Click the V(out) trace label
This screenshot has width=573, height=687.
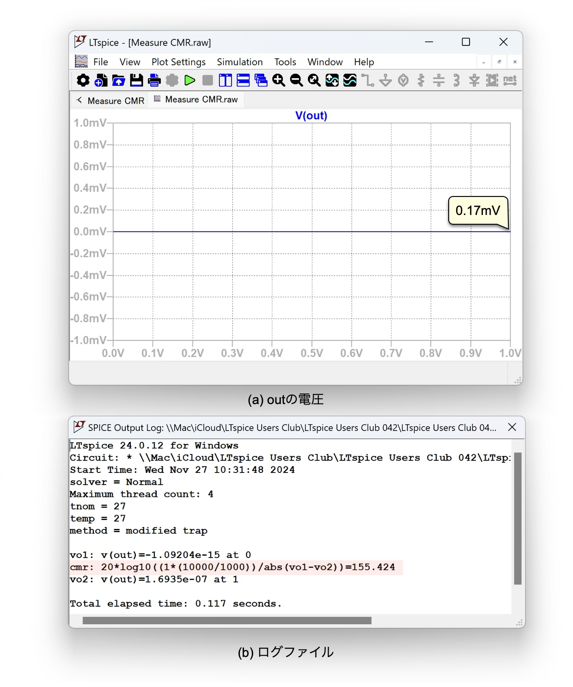[311, 116]
